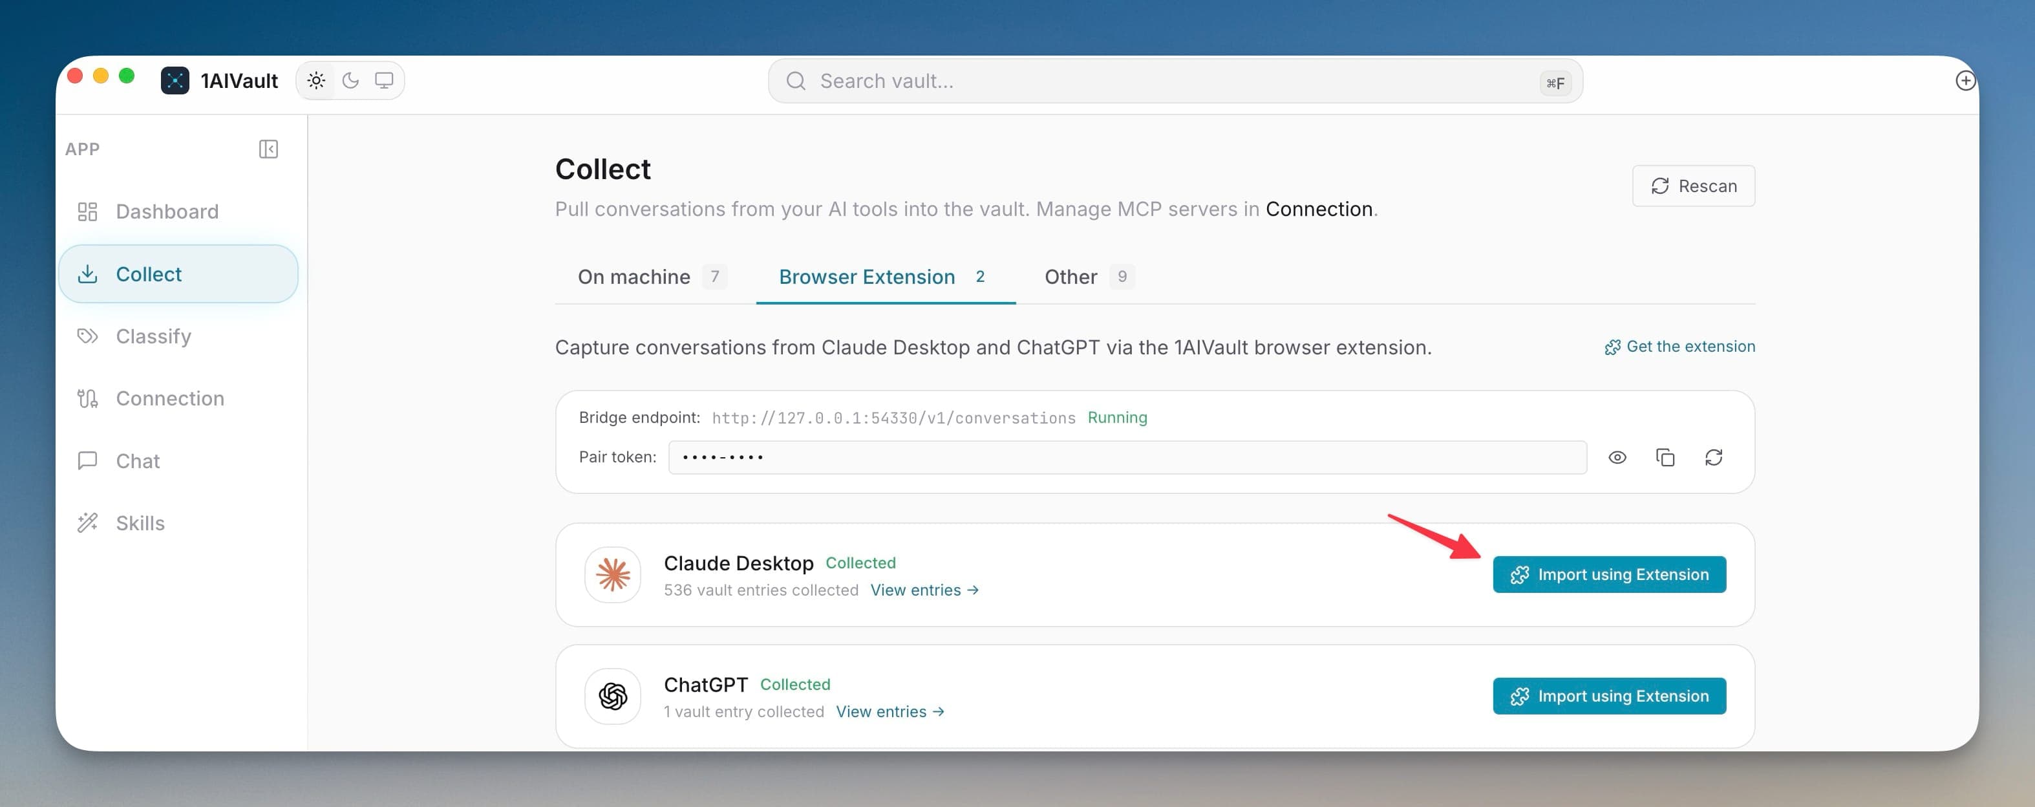
Task: Click the Search vault field
Action: tap(1175, 81)
